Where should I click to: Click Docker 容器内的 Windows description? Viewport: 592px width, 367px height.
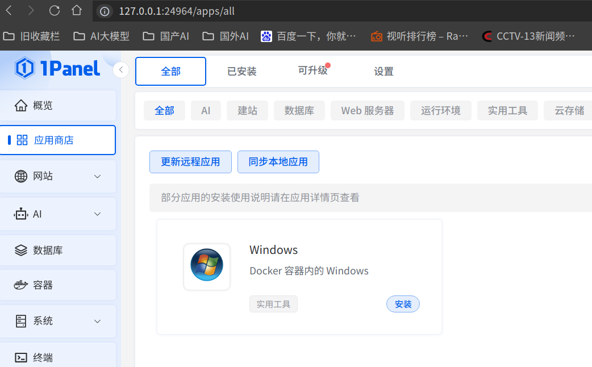coord(309,271)
